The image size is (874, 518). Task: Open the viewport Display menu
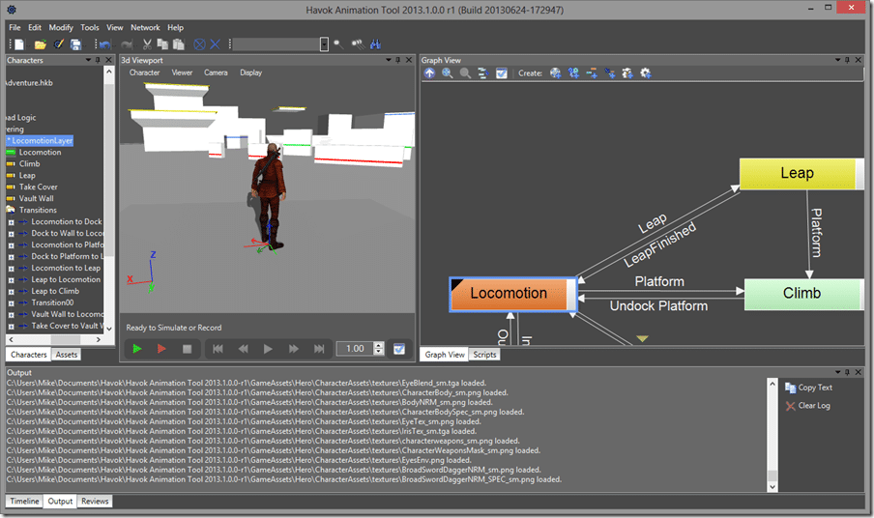pyautogui.click(x=250, y=72)
